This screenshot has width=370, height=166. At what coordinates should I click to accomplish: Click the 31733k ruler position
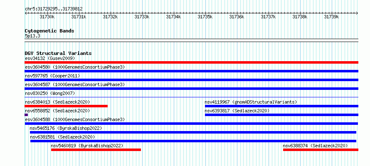coord(142,17)
